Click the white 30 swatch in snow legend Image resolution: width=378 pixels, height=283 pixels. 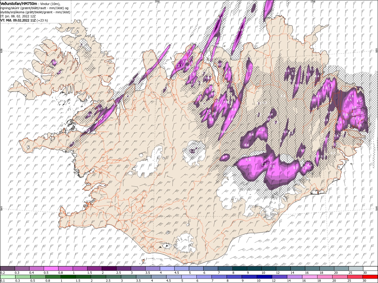tap(371, 268)
